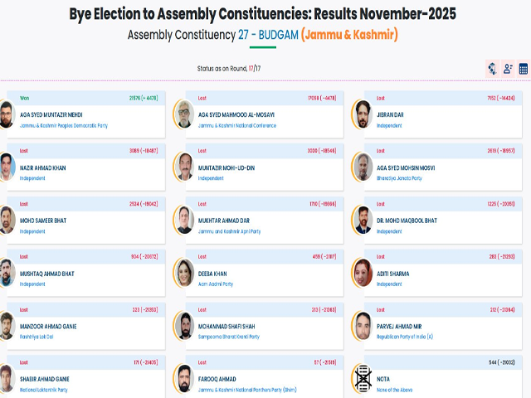Click Jibran Dar's candidate photo
The height and width of the screenshot is (398, 531).
362,114
